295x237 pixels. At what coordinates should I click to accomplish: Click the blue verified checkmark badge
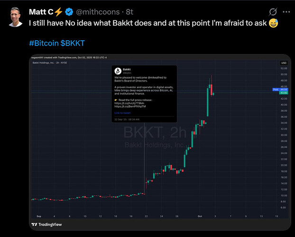(x=69, y=12)
